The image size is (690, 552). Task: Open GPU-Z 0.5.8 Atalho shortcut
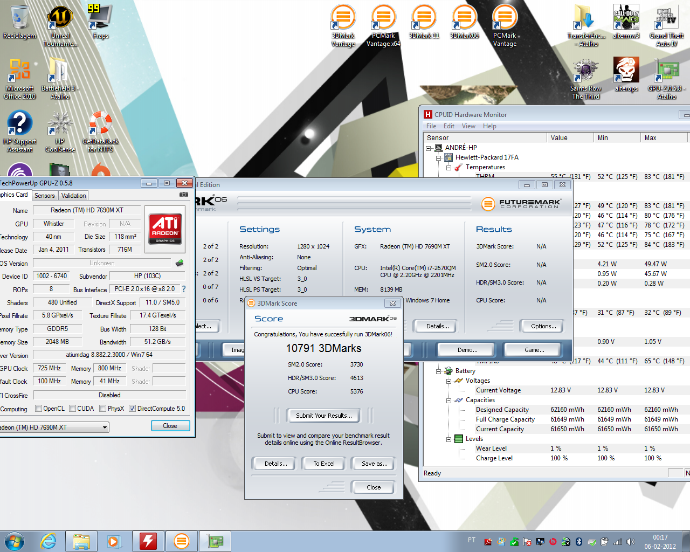click(667, 79)
